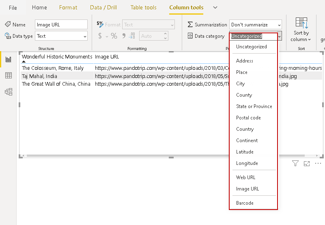The image size is (325, 225).
Task: Open the Model view icon in sidebar
Action: coord(8,92)
